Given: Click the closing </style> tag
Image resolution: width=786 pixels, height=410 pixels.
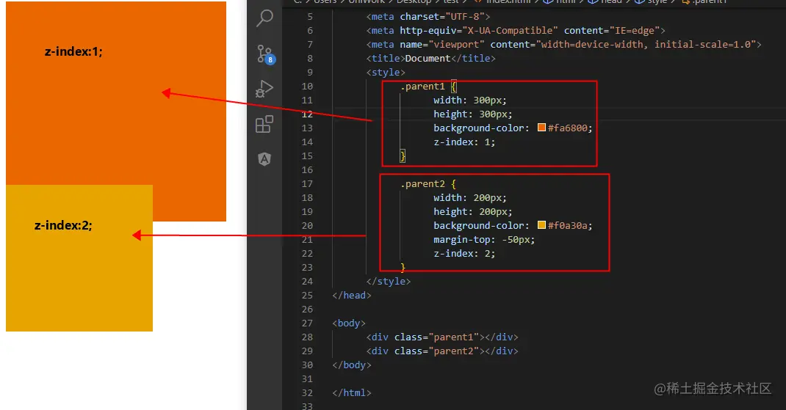Looking at the screenshot, I should (389, 282).
